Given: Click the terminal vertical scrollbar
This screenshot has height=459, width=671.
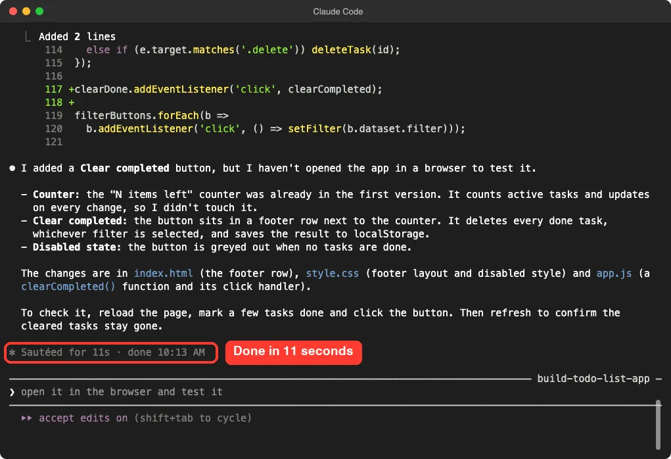Looking at the screenshot, I should coord(658,425).
